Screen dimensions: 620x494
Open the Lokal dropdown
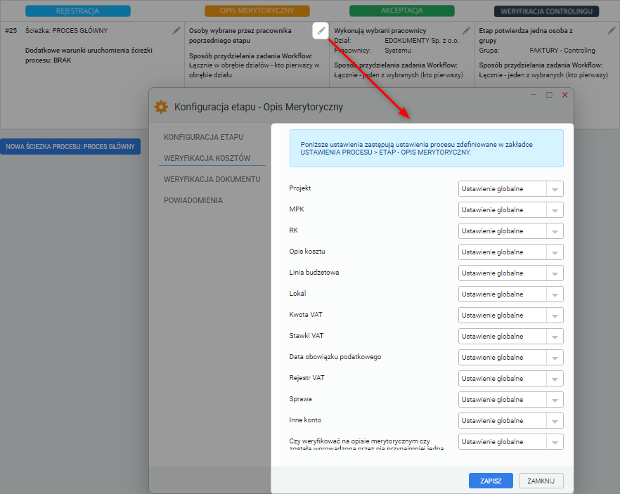click(511, 294)
